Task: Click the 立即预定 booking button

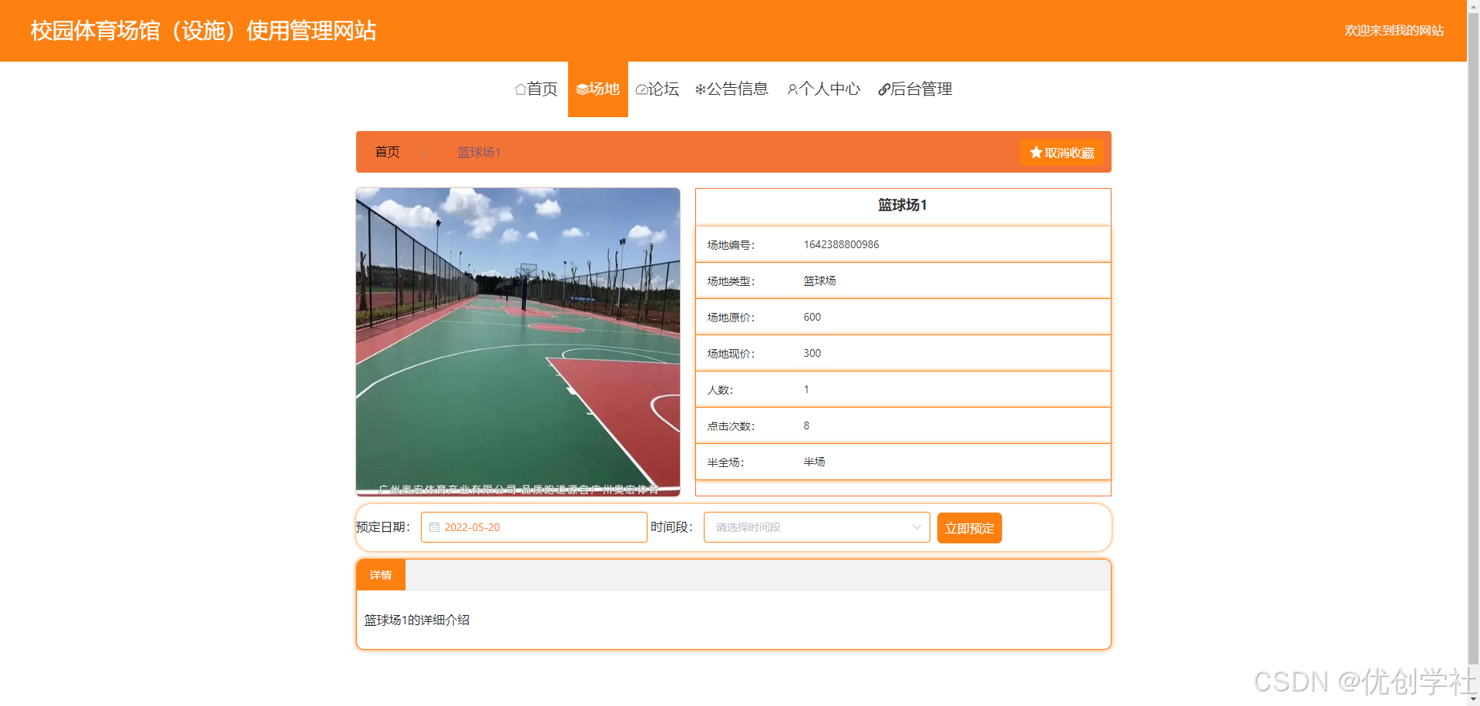Action: tap(969, 528)
